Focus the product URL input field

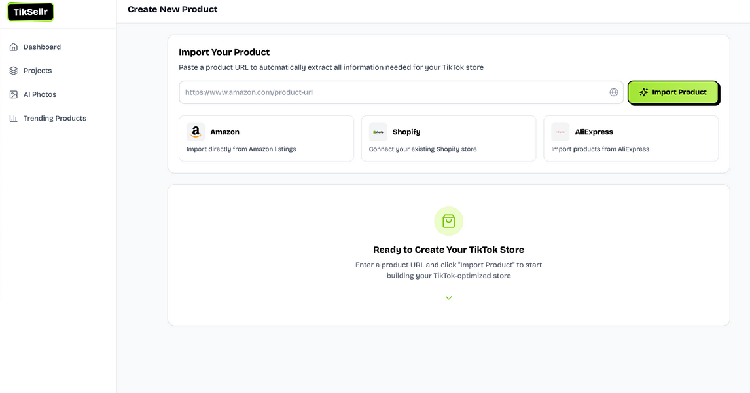393,92
